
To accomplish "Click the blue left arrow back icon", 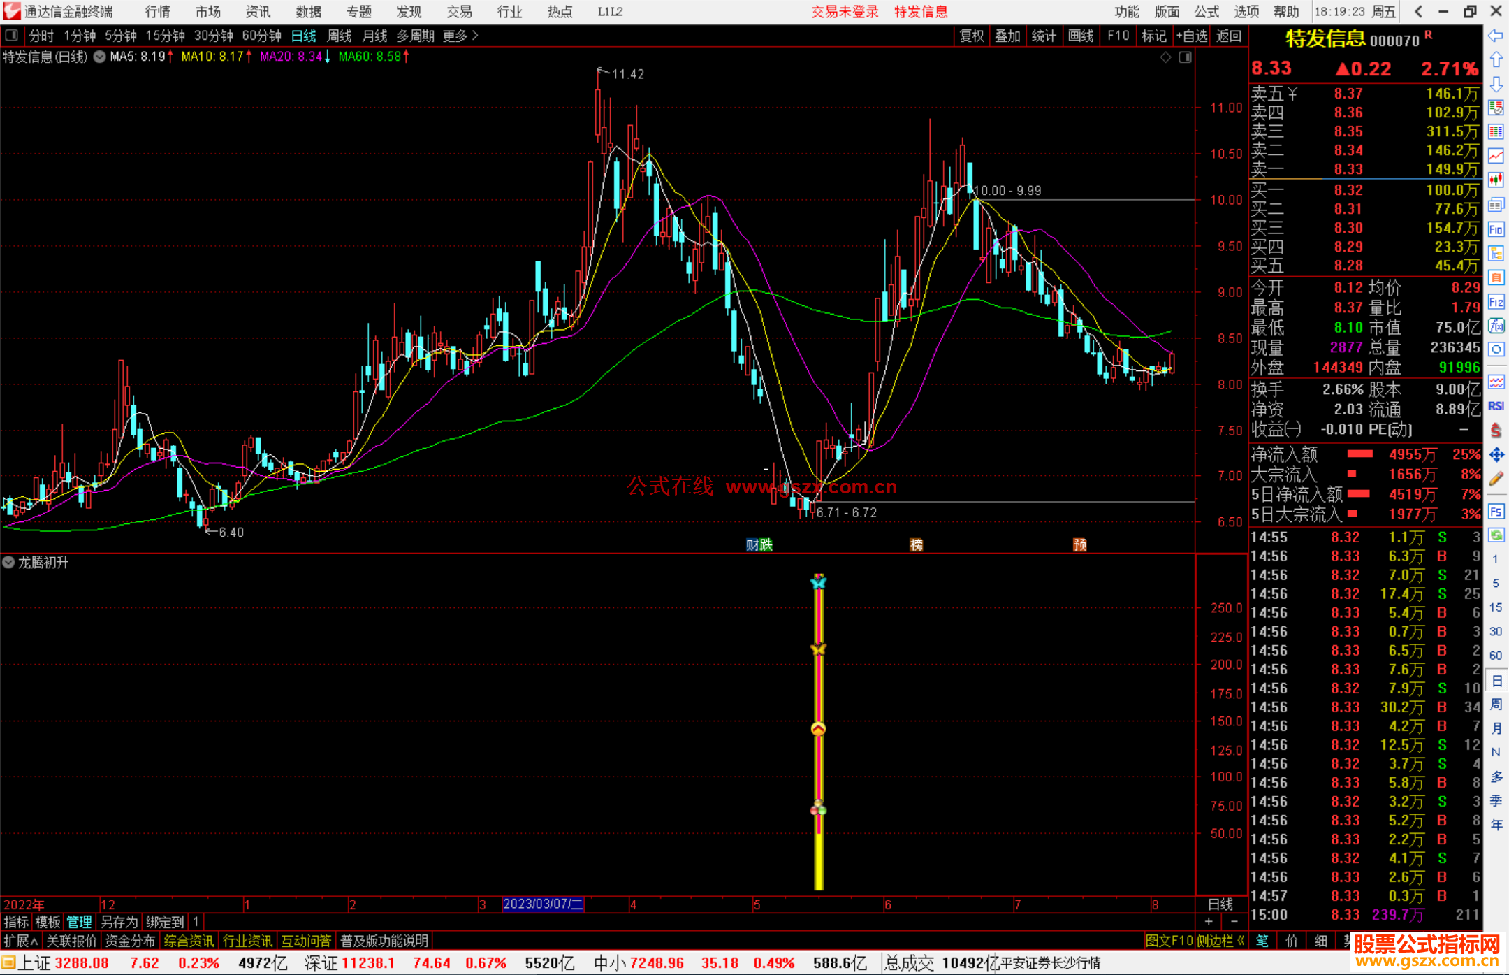I will (x=1496, y=36).
